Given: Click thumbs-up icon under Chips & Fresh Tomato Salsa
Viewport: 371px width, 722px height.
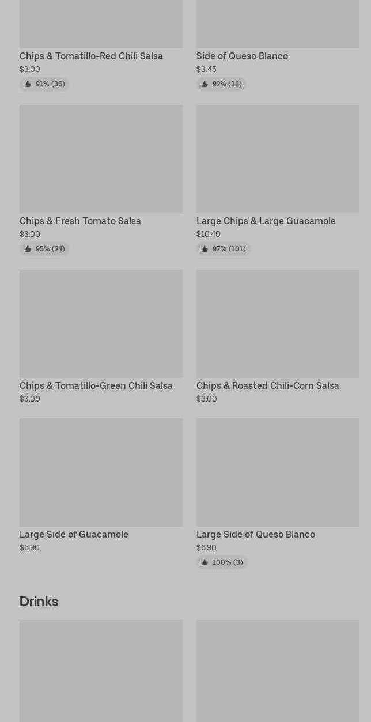Looking at the screenshot, I should 28,249.
